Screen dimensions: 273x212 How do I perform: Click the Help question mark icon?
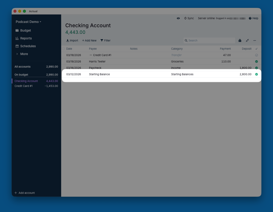250,18
